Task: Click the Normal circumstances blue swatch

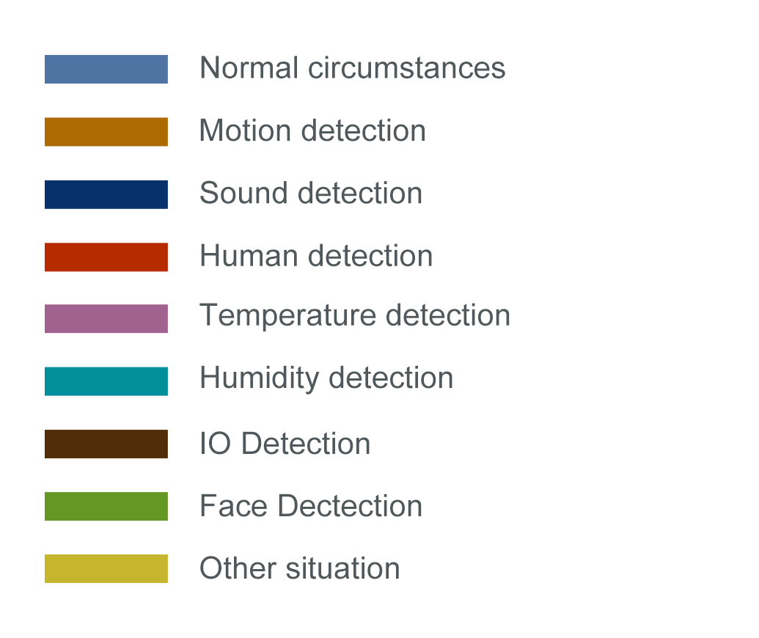Action: coord(106,69)
